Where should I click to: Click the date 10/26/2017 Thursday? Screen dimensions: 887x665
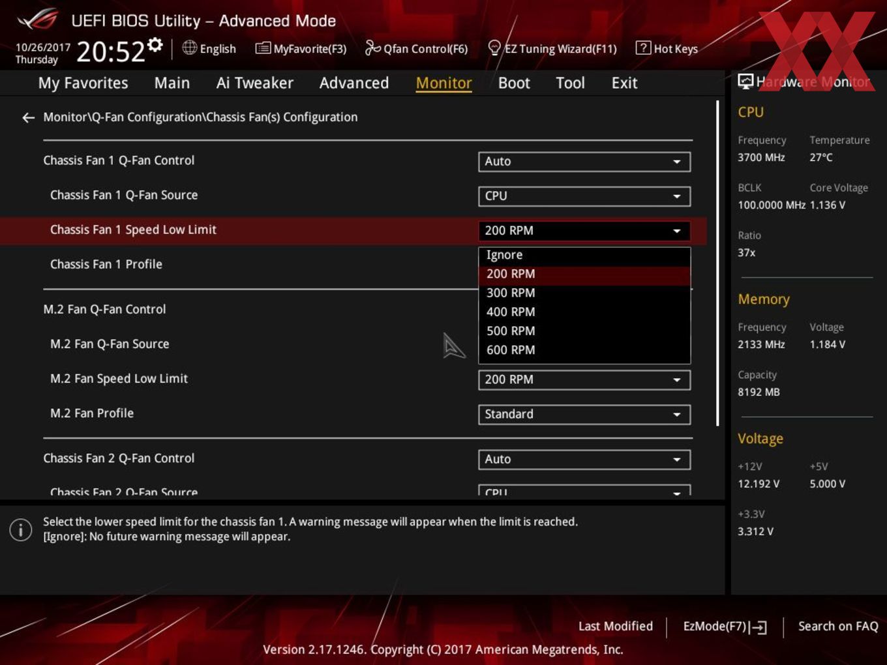pyautogui.click(x=42, y=53)
